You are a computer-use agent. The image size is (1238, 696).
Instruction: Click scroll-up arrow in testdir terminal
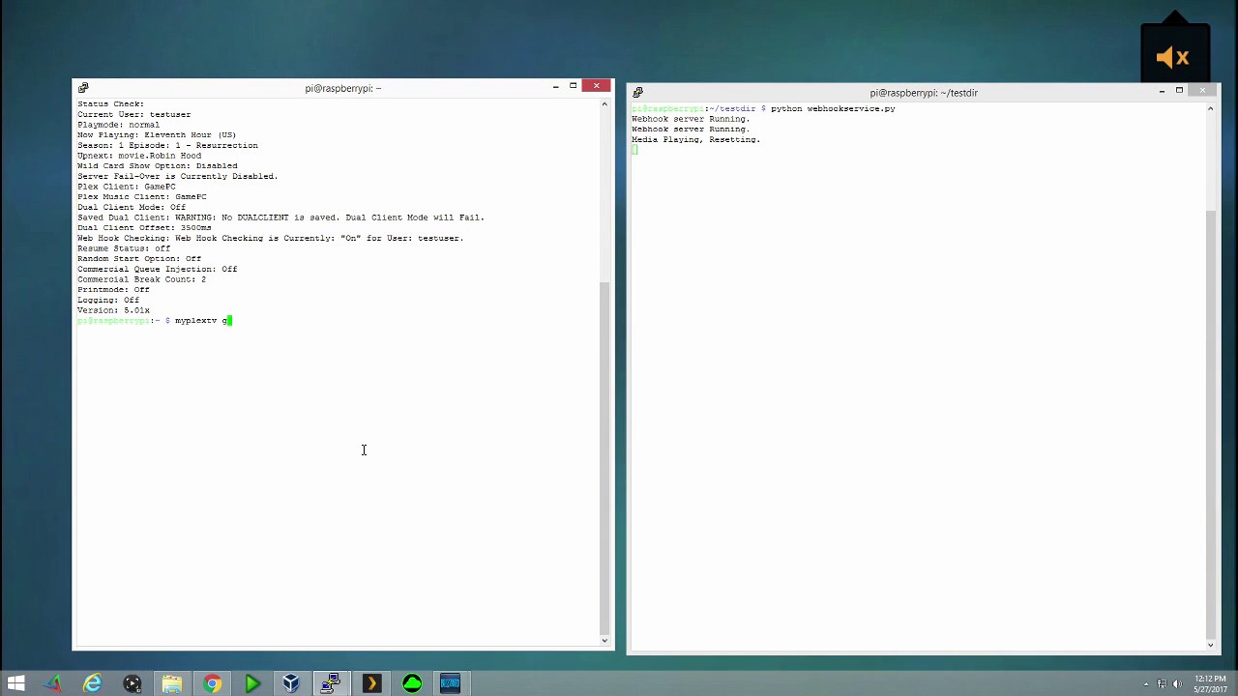pos(1210,109)
